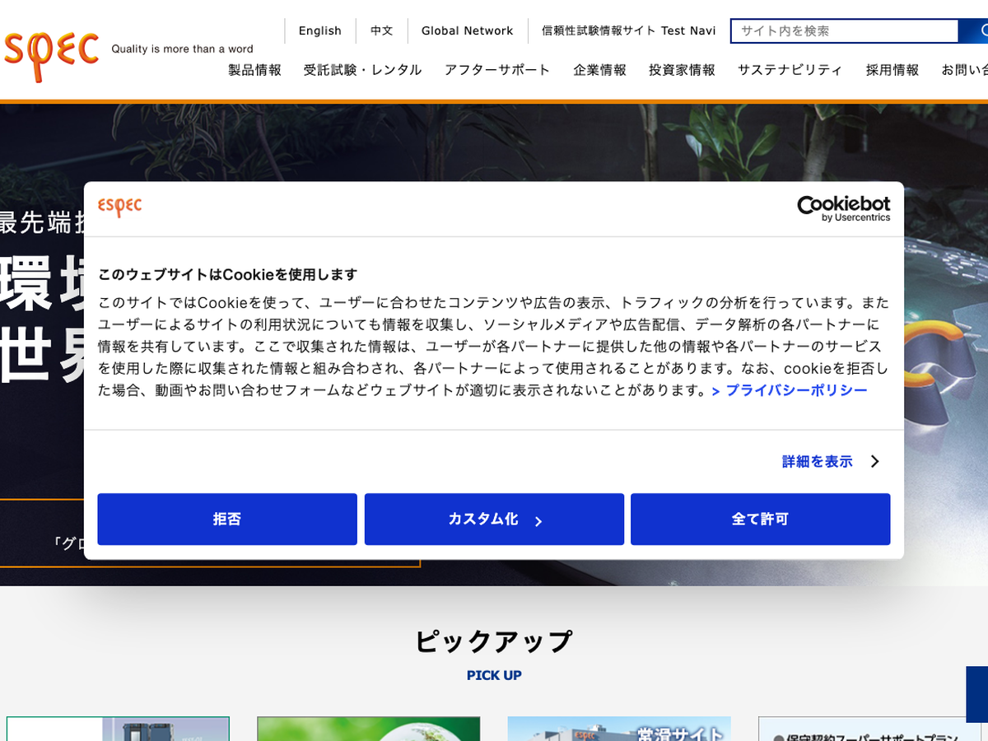Open the Global Network link
The image size is (988, 741).
coord(467,30)
